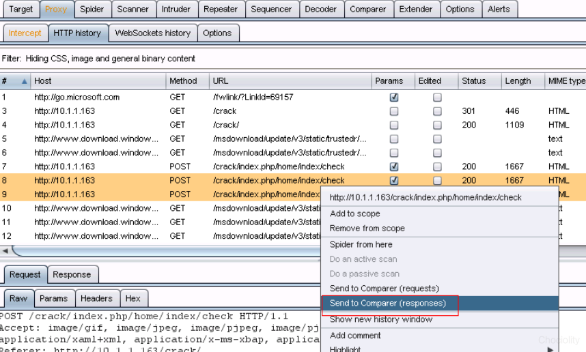Select row 1 go.microsoft.com host
The image size is (586, 352).
tap(77, 98)
